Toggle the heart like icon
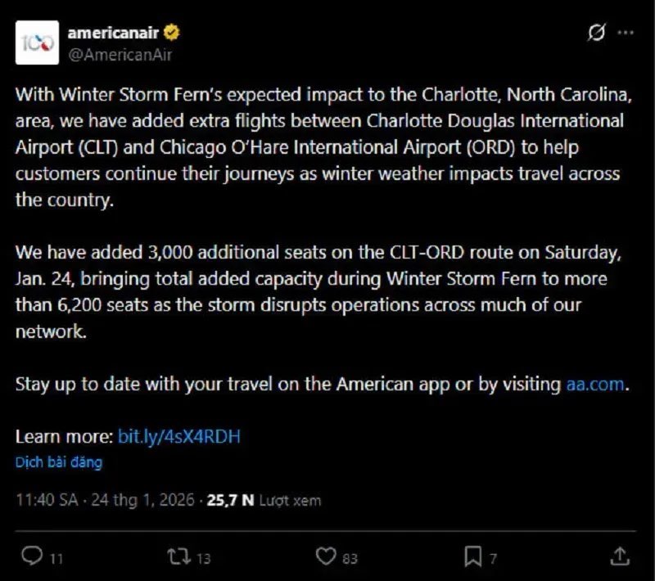Viewport: 655px width, 581px height. click(326, 557)
